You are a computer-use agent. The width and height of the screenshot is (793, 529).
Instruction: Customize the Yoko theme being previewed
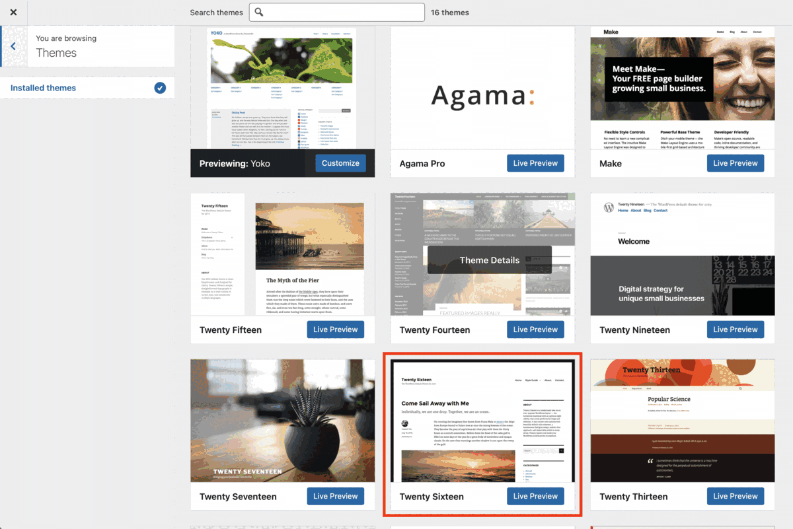click(340, 163)
